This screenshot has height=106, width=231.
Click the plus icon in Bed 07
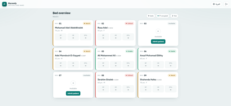[73, 83]
